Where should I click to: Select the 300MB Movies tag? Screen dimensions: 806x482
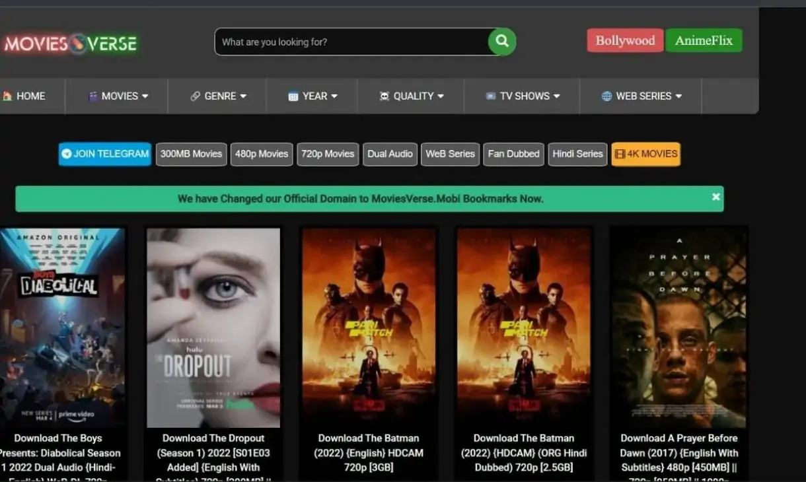coord(192,154)
